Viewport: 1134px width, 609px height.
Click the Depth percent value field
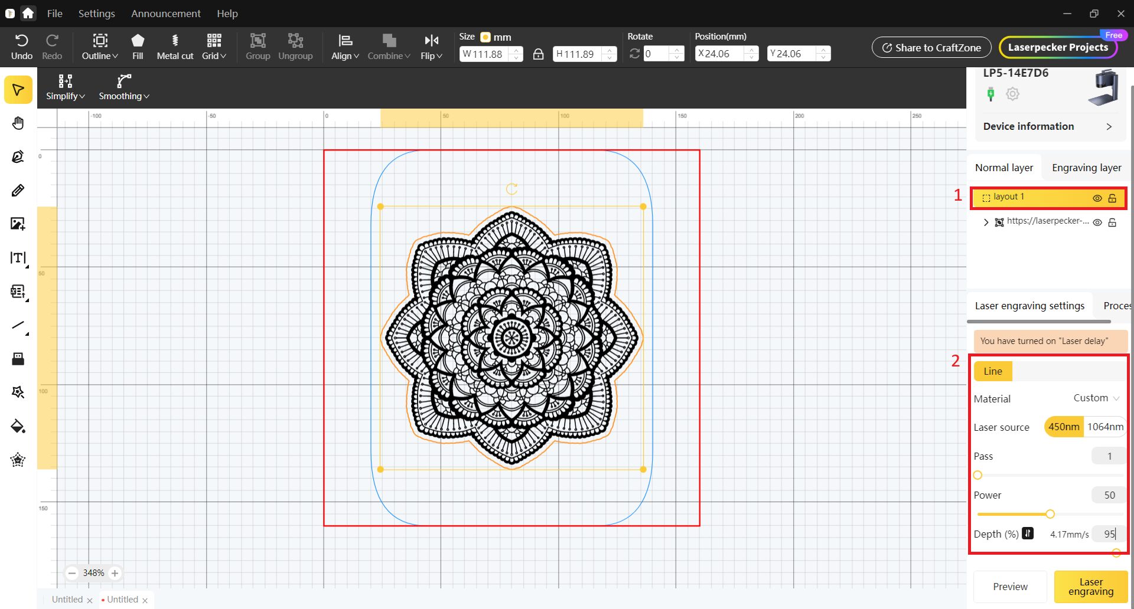point(1109,534)
